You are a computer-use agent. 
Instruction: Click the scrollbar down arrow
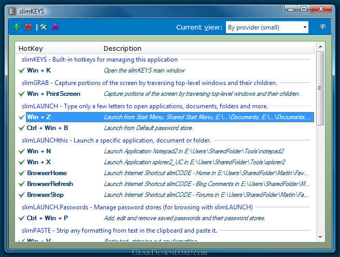[x=320, y=237]
